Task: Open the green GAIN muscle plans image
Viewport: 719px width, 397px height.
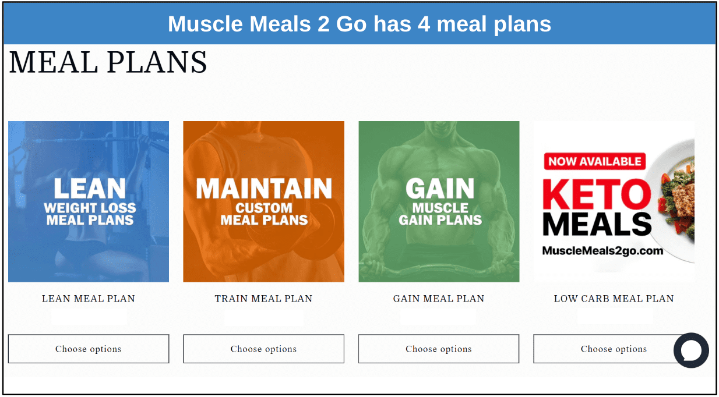Action: [x=439, y=201]
